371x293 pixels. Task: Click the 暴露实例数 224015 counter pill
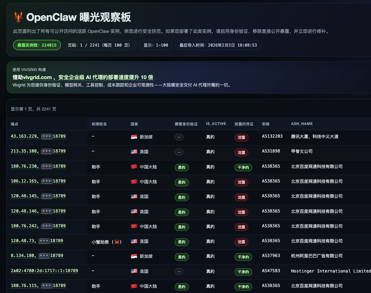[x=37, y=45]
